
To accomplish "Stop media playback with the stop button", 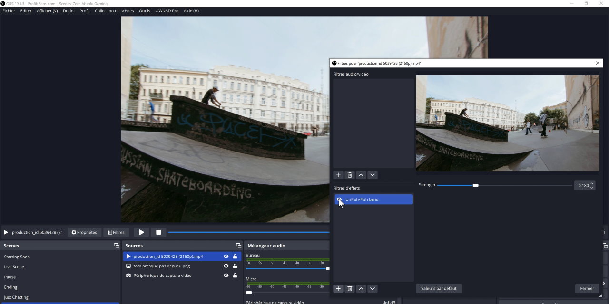I will [x=158, y=232].
